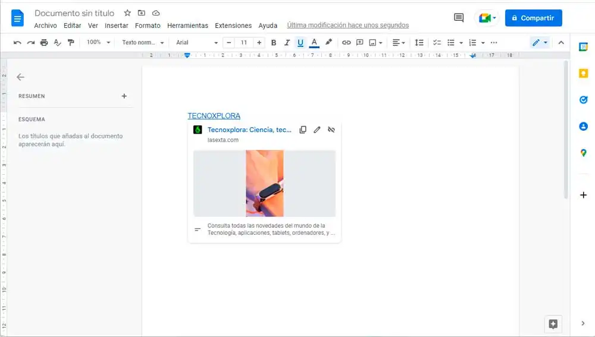The height and width of the screenshot is (337, 595).
Task: Open the highlight color tool
Action: [328, 42]
